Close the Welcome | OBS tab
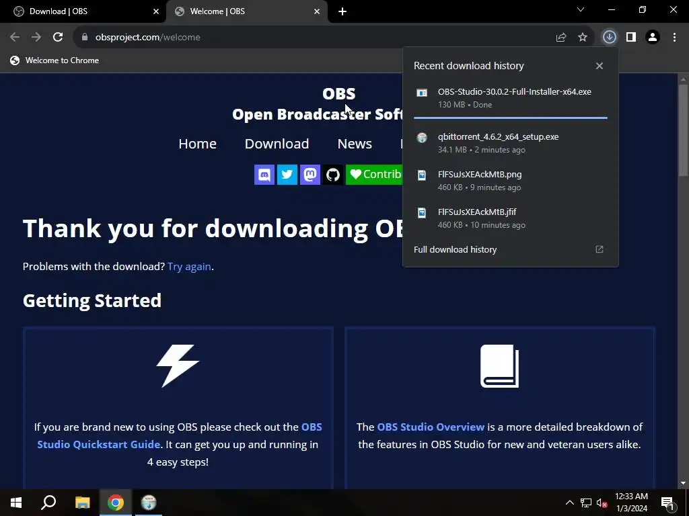The height and width of the screenshot is (516, 689). coord(317,11)
